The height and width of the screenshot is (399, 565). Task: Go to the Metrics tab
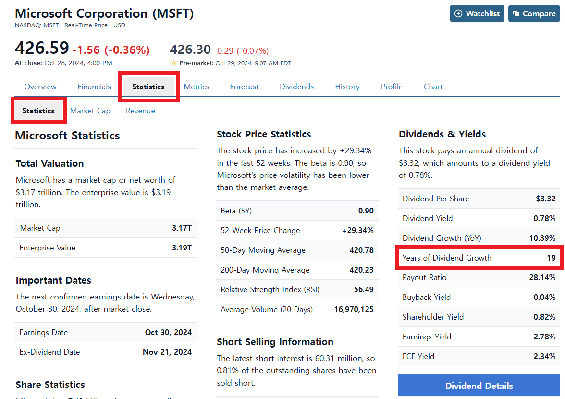pos(197,87)
